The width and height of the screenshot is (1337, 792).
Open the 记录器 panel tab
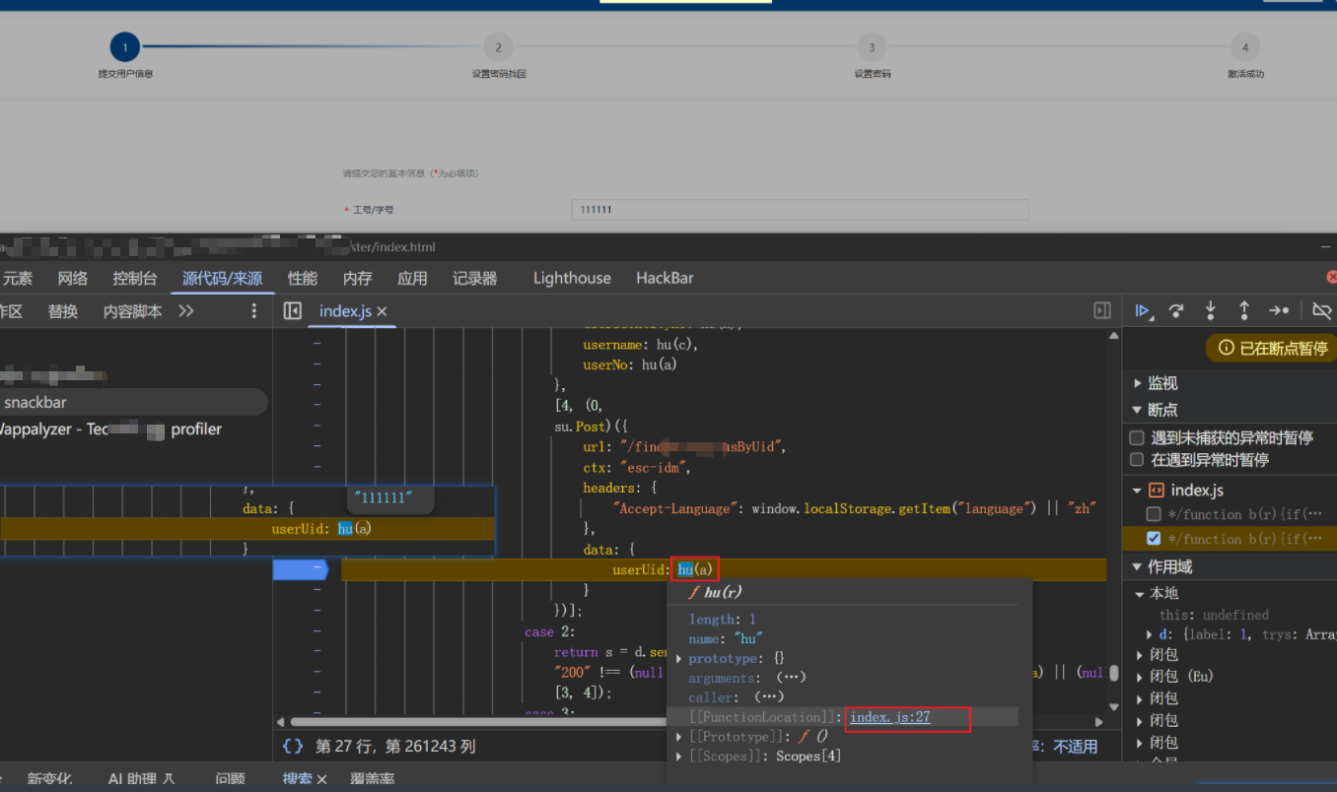475,278
